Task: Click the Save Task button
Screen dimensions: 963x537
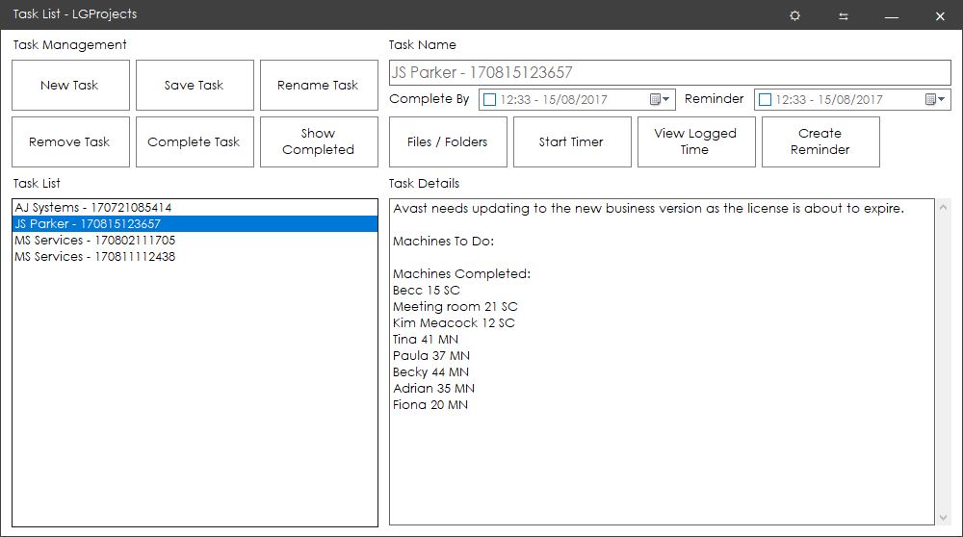Action: 195,86
